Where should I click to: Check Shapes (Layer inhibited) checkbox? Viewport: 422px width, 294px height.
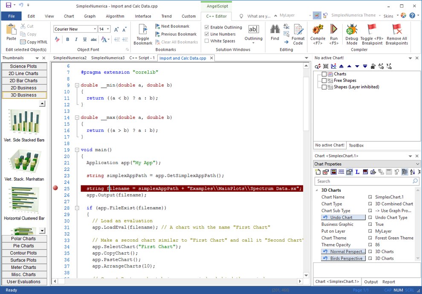324,87
